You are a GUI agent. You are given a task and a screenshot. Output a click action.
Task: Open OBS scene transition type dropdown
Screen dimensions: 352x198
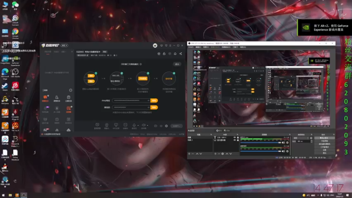(x=301, y=138)
